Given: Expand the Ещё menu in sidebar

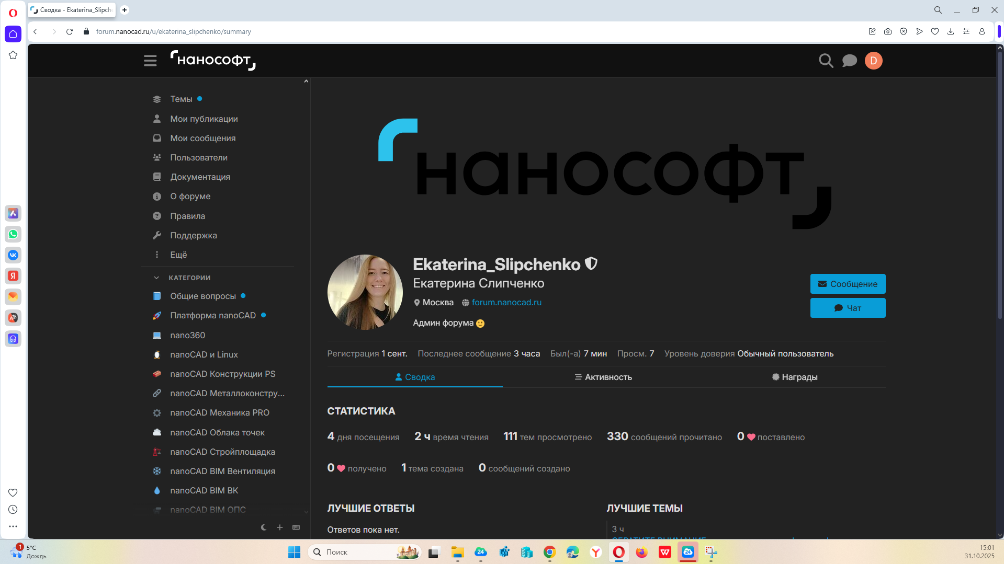Looking at the screenshot, I should coord(178,255).
